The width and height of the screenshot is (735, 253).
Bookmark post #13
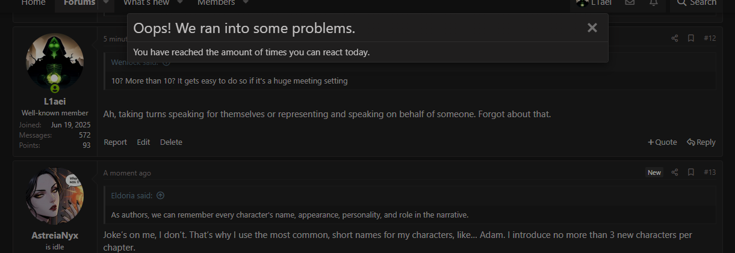(x=691, y=172)
